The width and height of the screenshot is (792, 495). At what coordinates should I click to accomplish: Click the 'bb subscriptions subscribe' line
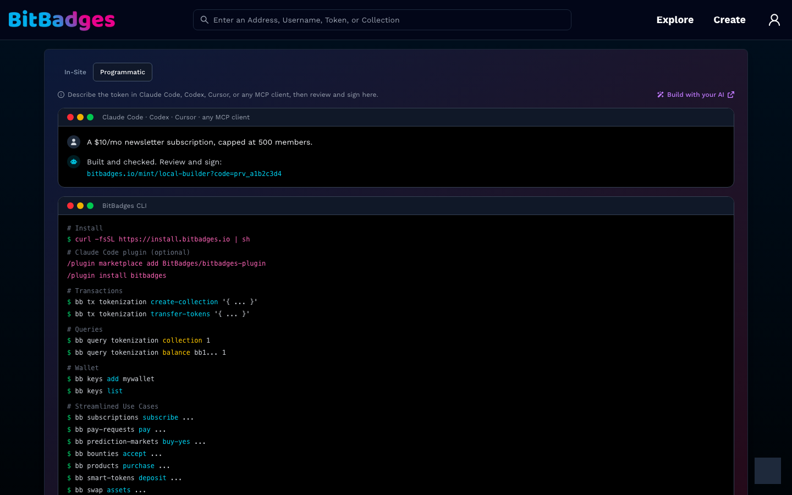point(130,417)
